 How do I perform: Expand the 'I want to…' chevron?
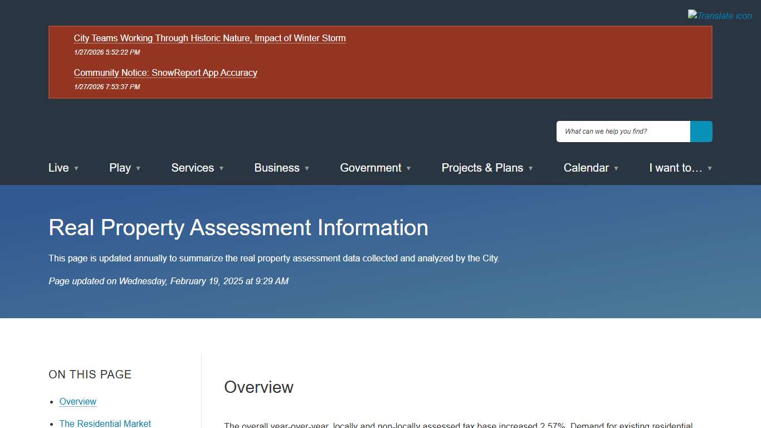pyautogui.click(x=710, y=168)
